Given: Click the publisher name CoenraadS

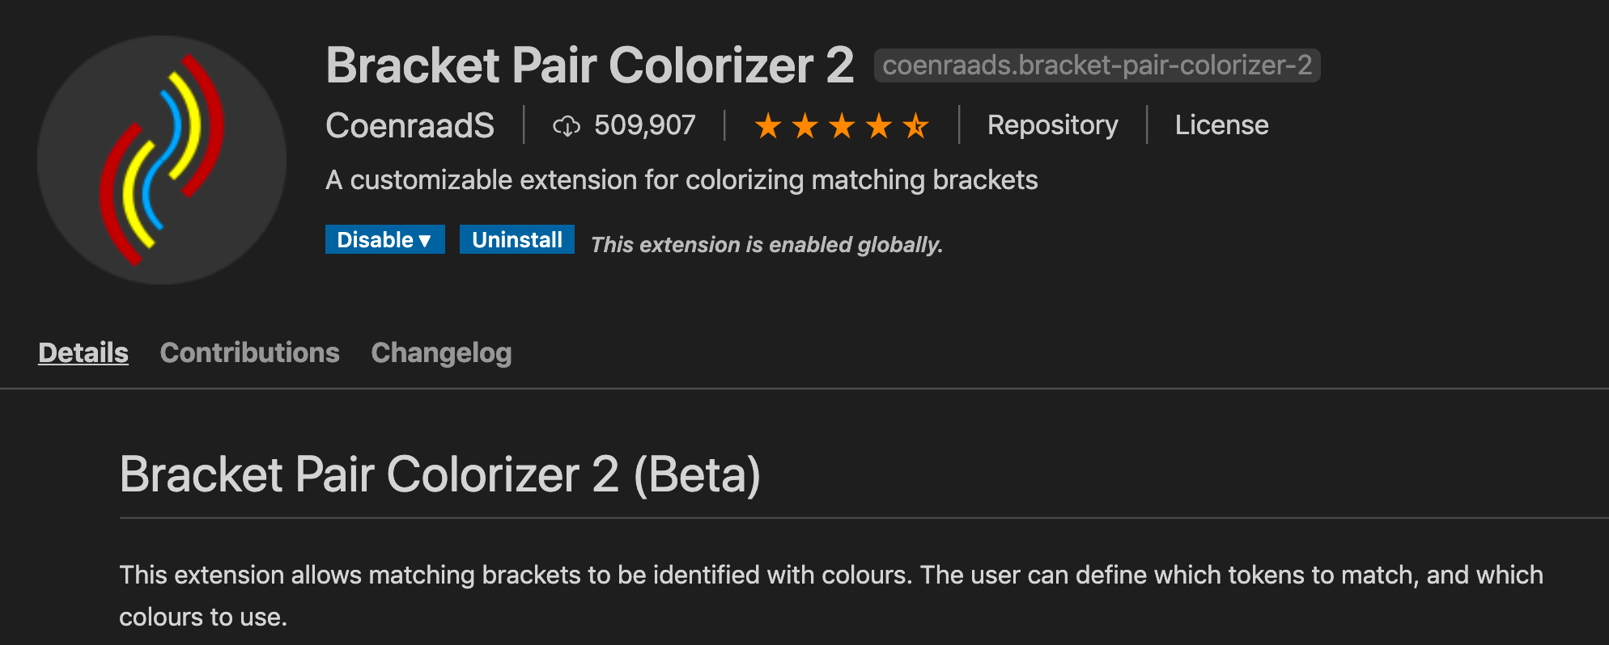Looking at the screenshot, I should point(410,126).
